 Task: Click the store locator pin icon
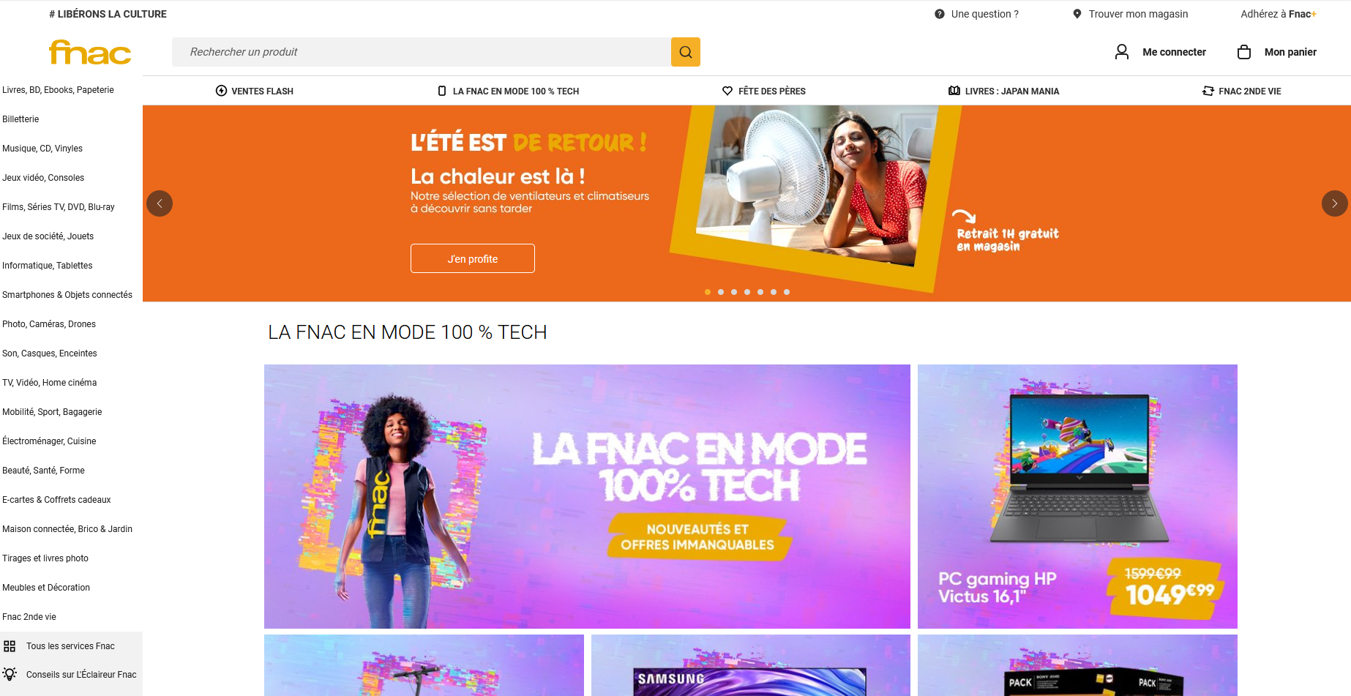coord(1077,14)
